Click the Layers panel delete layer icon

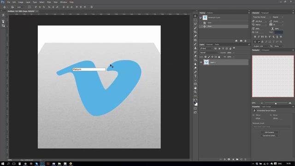point(245,160)
